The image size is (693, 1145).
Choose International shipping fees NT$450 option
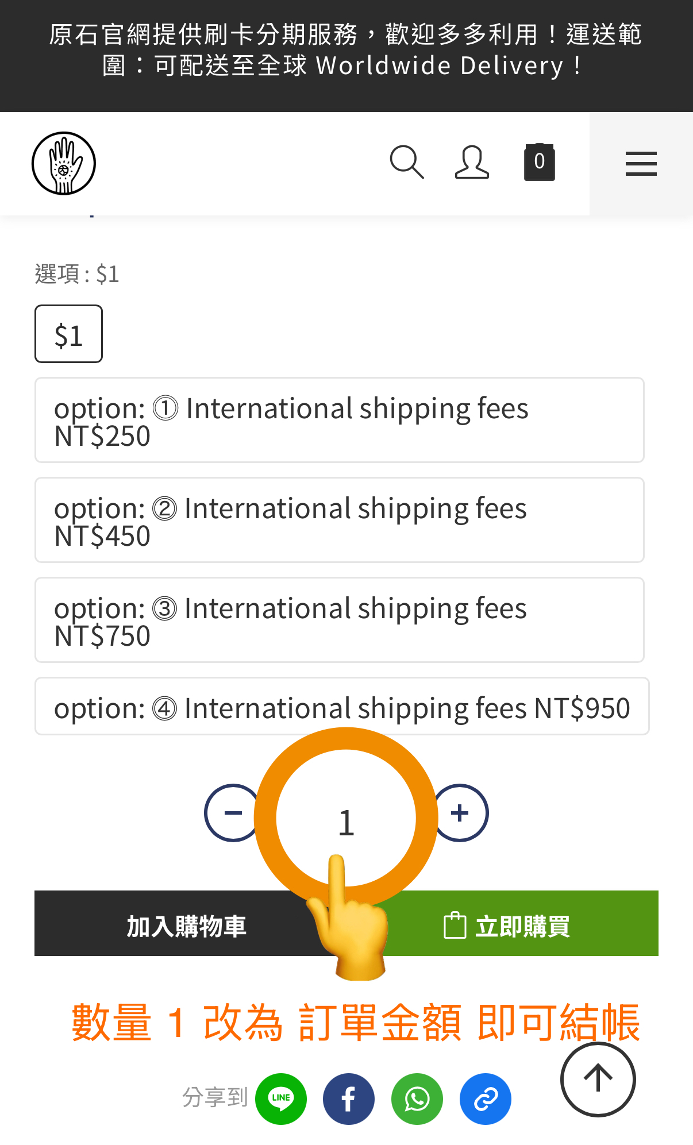[x=339, y=521]
